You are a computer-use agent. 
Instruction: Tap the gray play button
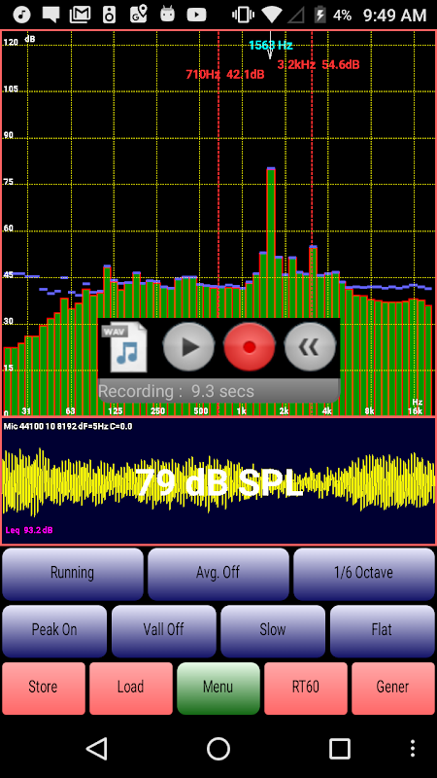pos(188,347)
